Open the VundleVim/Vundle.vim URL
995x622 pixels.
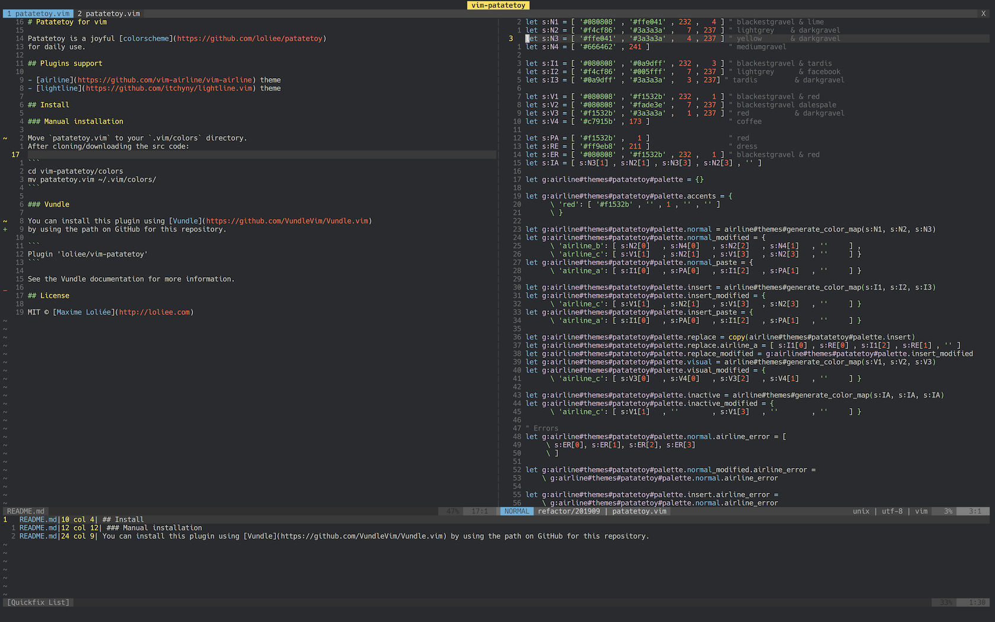287,221
